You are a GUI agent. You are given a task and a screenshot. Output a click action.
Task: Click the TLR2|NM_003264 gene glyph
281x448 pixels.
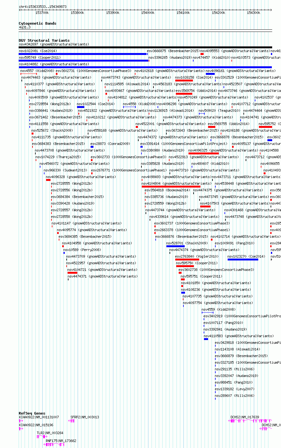(42, 437)
